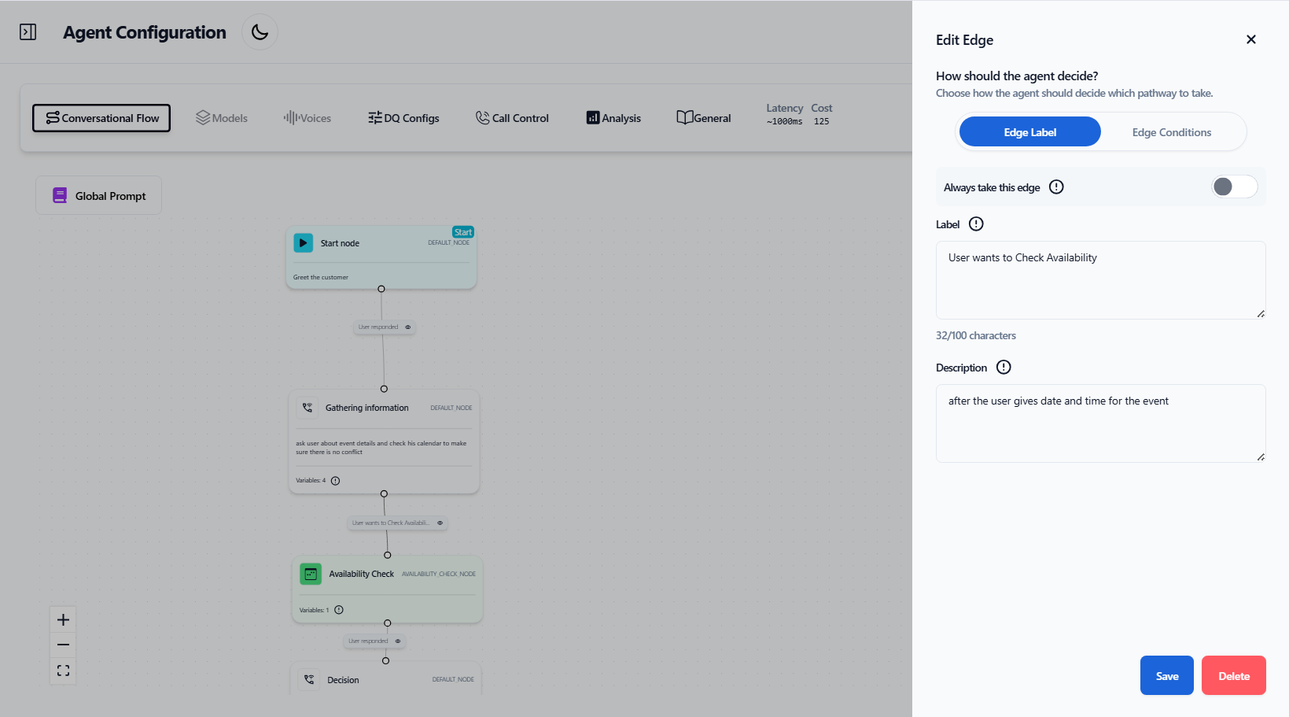1289x717 pixels.
Task: Toggle dark mode moon icon
Action: tap(260, 32)
